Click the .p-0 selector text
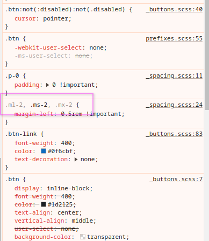209x241 pixels. pos(12,76)
